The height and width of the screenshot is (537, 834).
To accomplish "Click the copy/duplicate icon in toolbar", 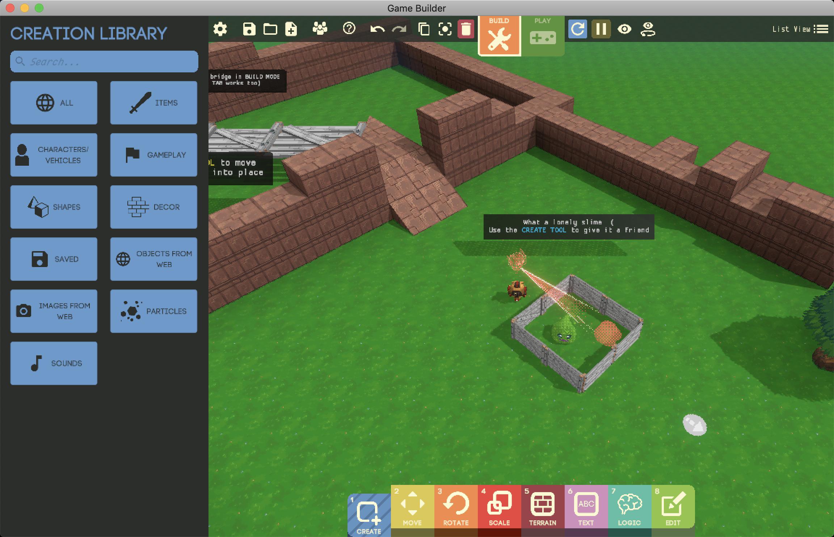I will point(424,29).
